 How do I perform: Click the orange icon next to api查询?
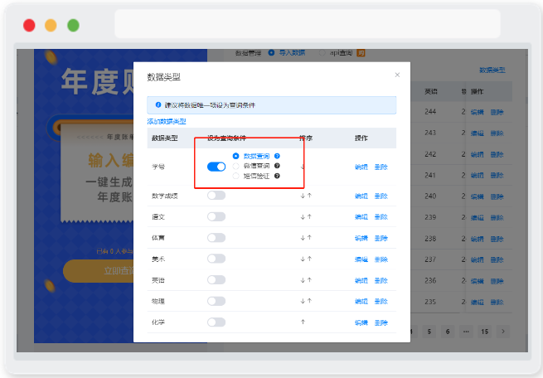[x=361, y=53]
